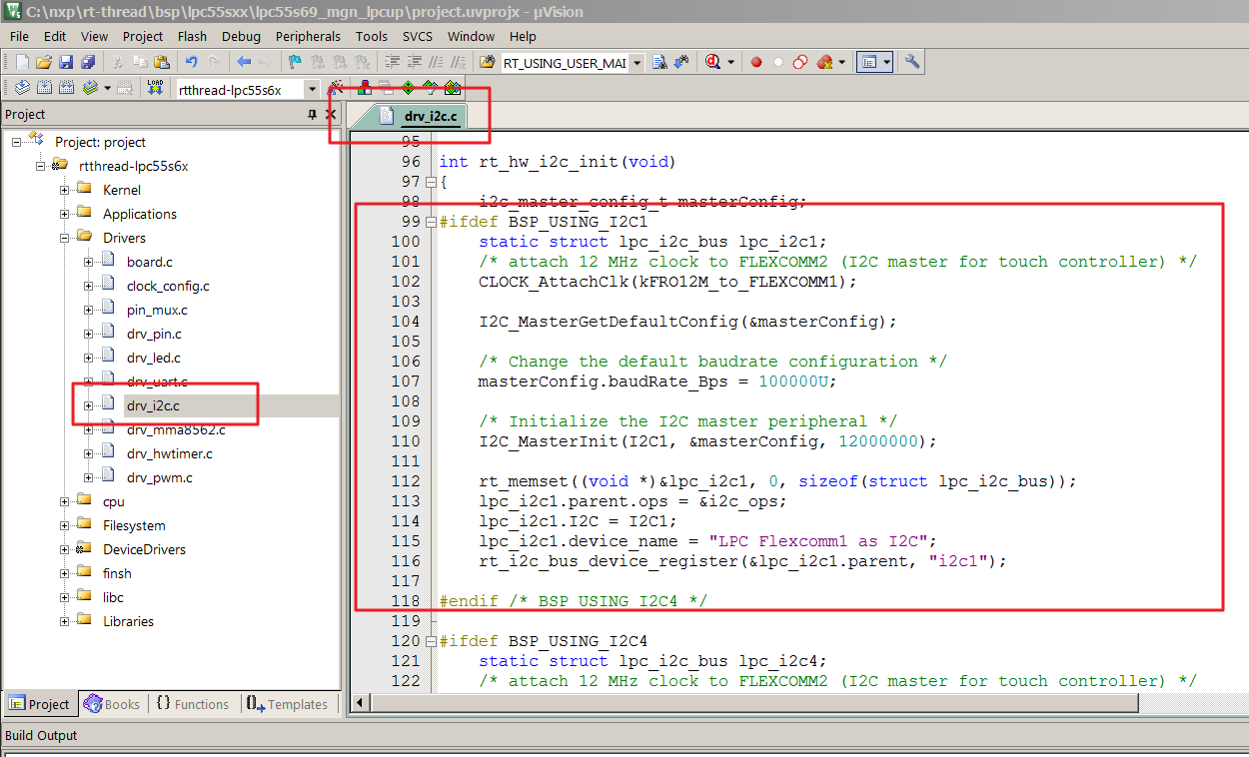Image resolution: width=1249 pixels, height=757 pixels.
Task: Pin the Project panel with auto-hide pushpin
Action: pyautogui.click(x=312, y=115)
